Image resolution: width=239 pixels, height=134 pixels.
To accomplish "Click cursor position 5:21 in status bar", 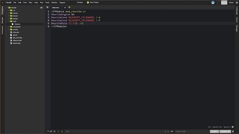I will click(209, 127).
